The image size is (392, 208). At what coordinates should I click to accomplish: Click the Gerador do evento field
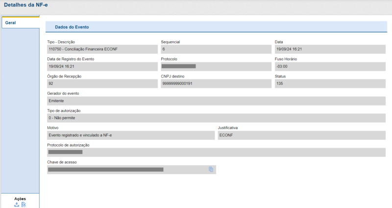pos(216,101)
